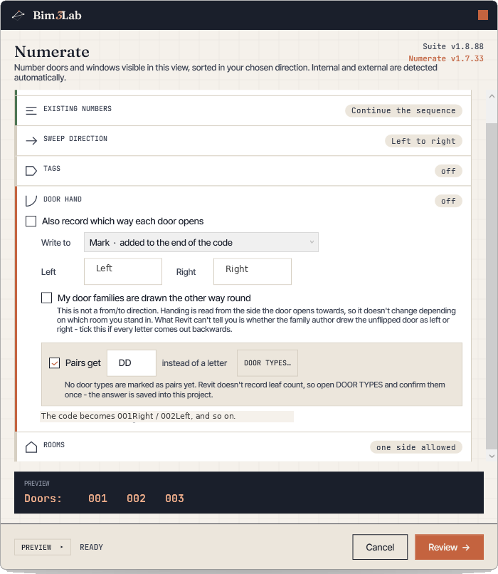Click the Cancel button
This screenshot has height=574, width=498.
click(380, 547)
